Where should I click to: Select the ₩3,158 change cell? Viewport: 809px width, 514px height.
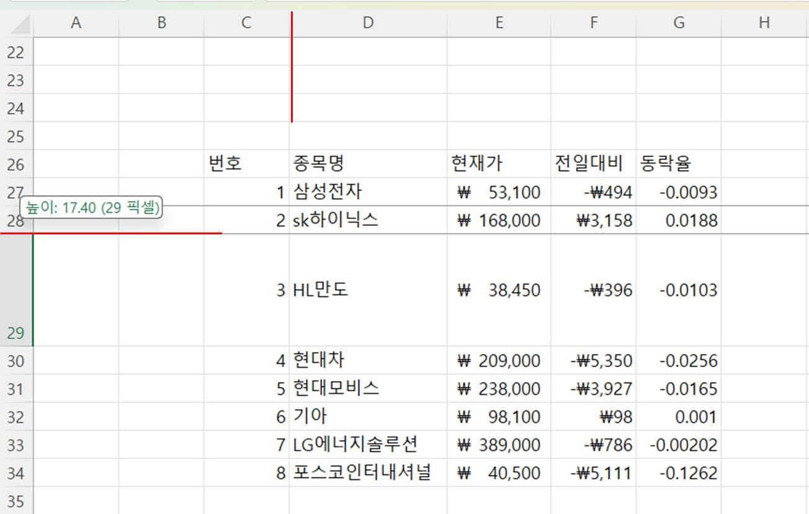593,220
